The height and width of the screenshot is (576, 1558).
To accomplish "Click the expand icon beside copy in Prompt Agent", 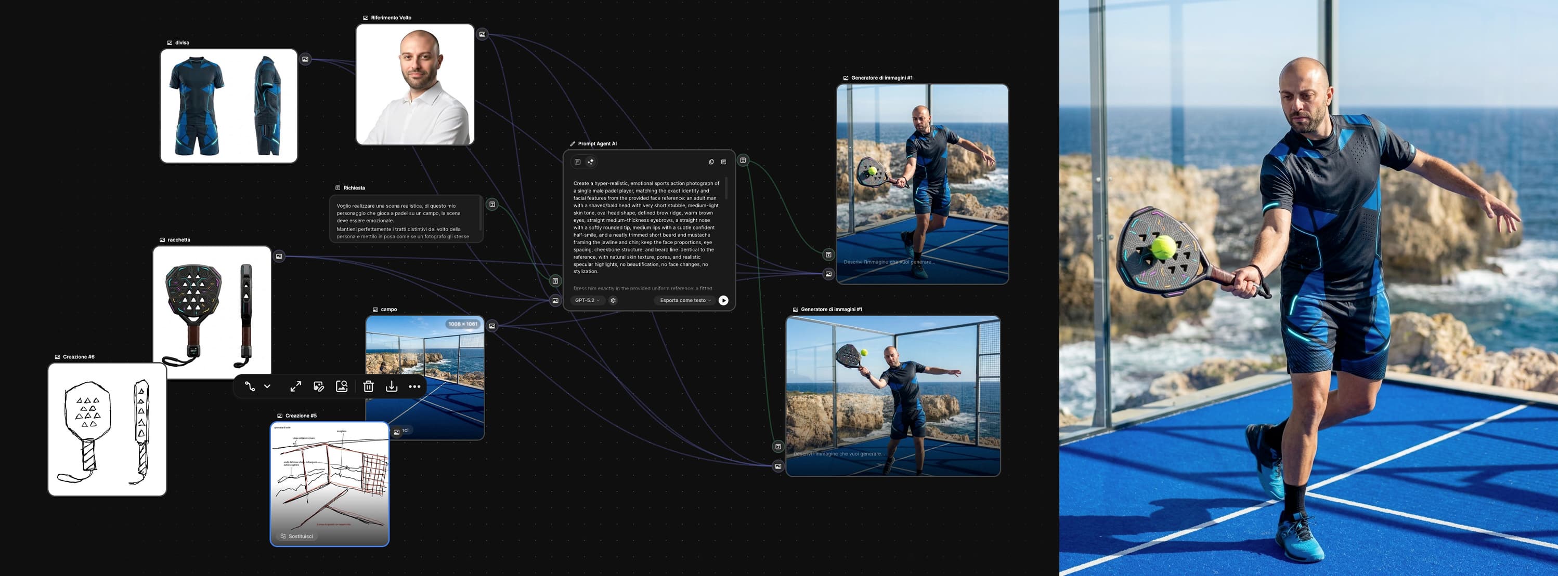I will [x=723, y=162].
